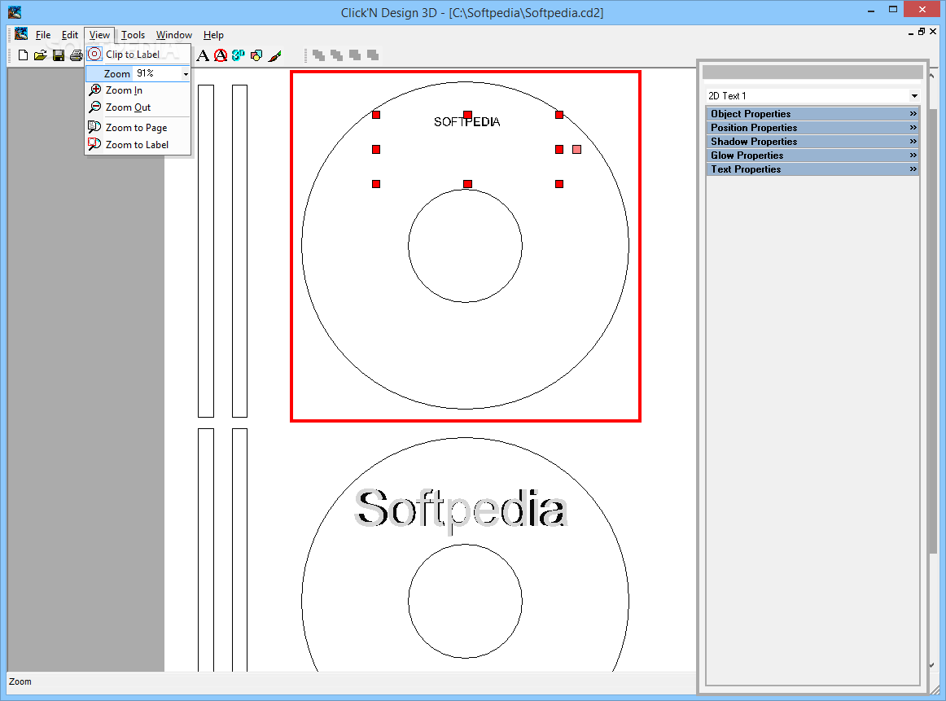Select the SOFTPEDIA text on top label

click(x=467, y=122)
